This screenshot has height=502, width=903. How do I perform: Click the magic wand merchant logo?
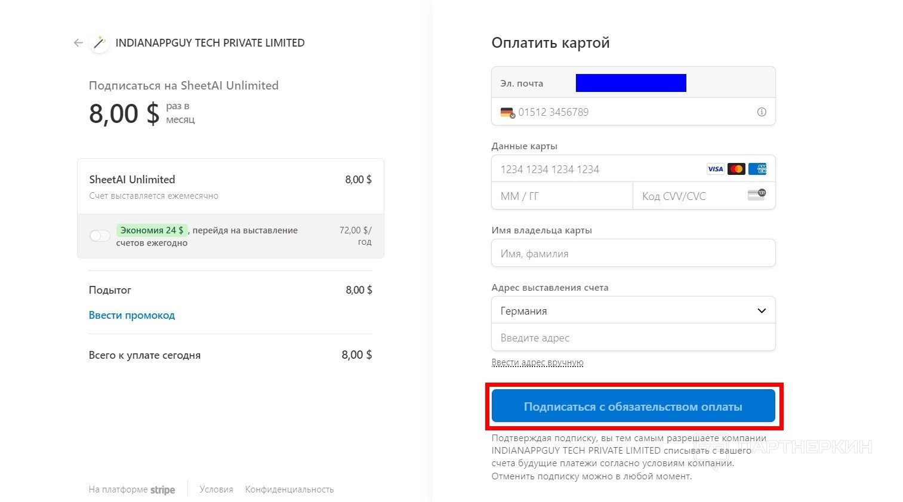(99, 43)
